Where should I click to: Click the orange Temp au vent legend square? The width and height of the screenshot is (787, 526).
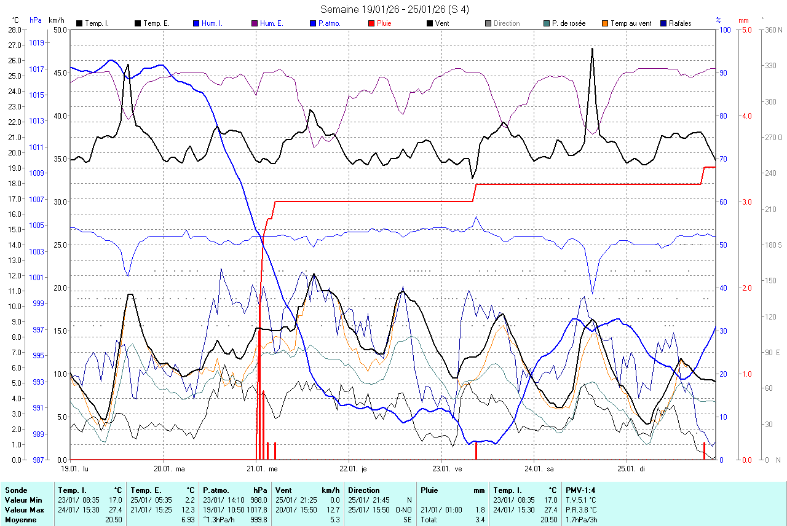[605, 23]
